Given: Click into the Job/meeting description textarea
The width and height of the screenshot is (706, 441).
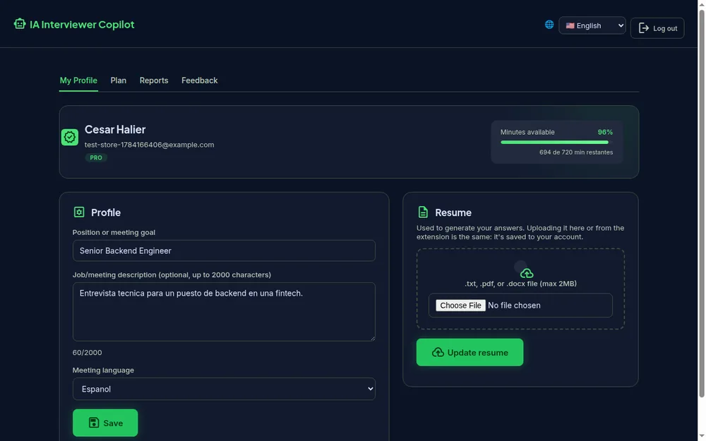Looking at the screenshot, I should (224, 311).
